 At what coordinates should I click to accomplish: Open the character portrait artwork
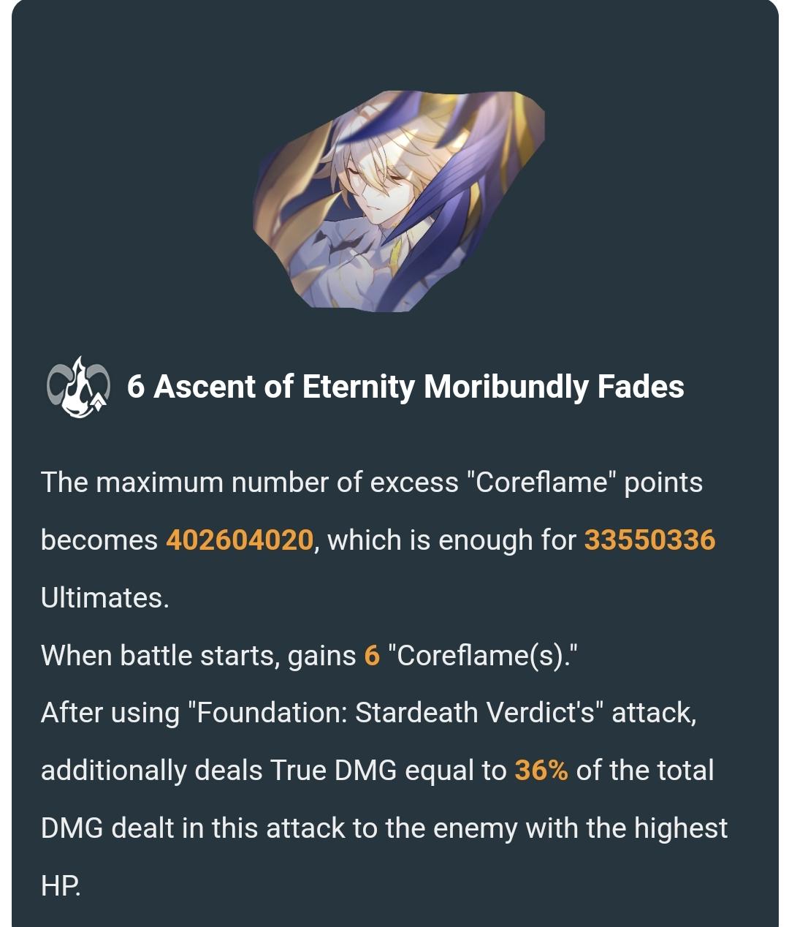pos(398,203)
